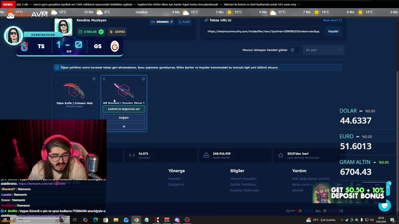Open the live chat support bubble
Screen dimensions: 399x224
coord(385,205)
